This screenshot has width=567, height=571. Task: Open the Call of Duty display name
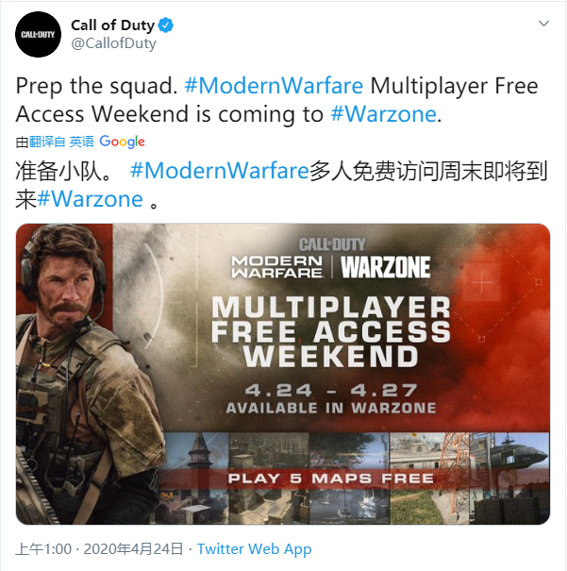pyautogui.click(x=113, y=25)
